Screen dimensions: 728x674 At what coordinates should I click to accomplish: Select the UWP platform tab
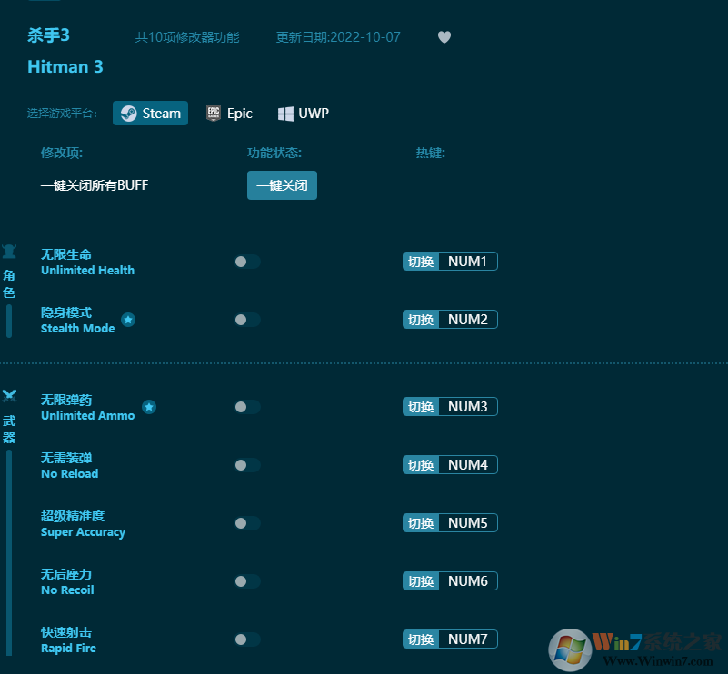[304, 114]
